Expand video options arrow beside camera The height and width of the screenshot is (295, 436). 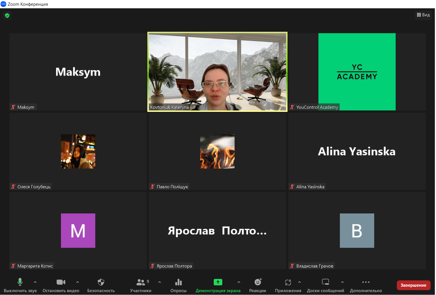tap(78, 282)
